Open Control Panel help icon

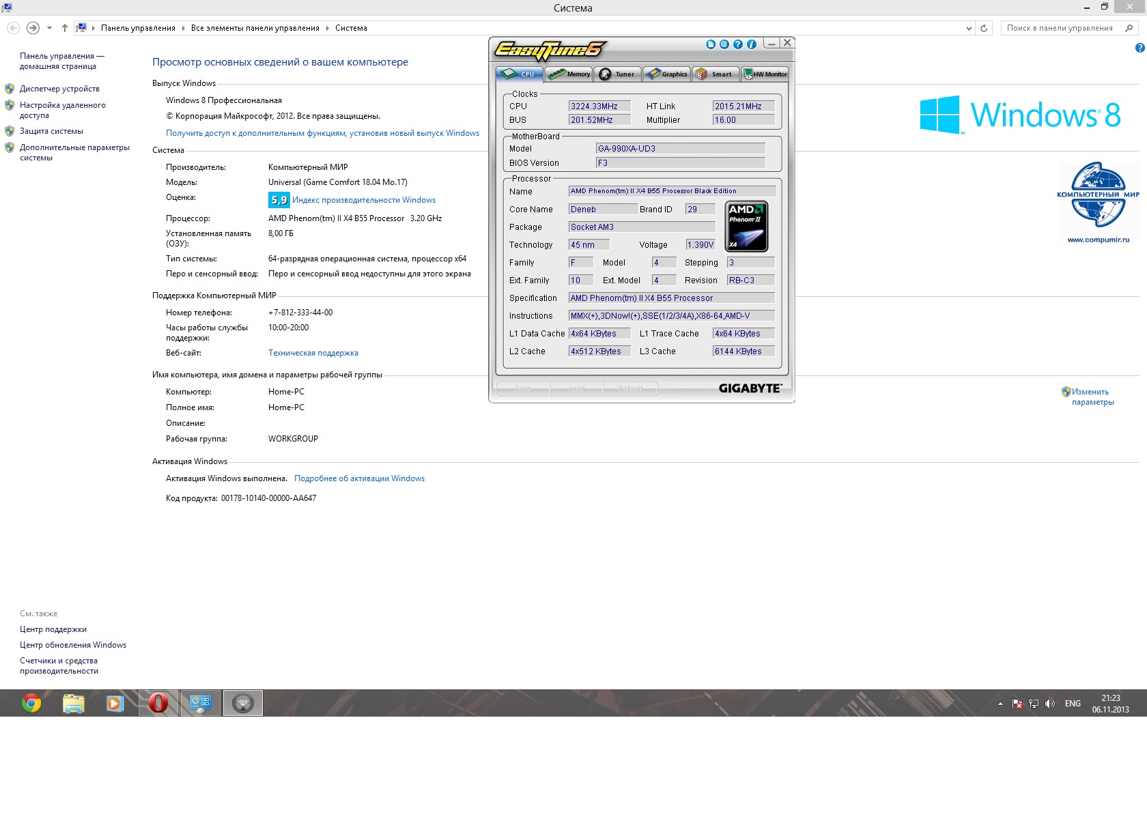point(1139,48)
